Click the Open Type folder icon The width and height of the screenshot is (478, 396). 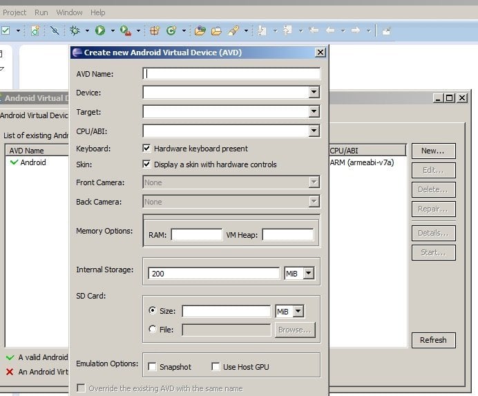[x=200, y=30]
